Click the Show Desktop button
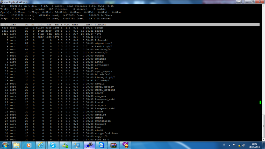Screen dimensions: 265x149 [264, 145]
